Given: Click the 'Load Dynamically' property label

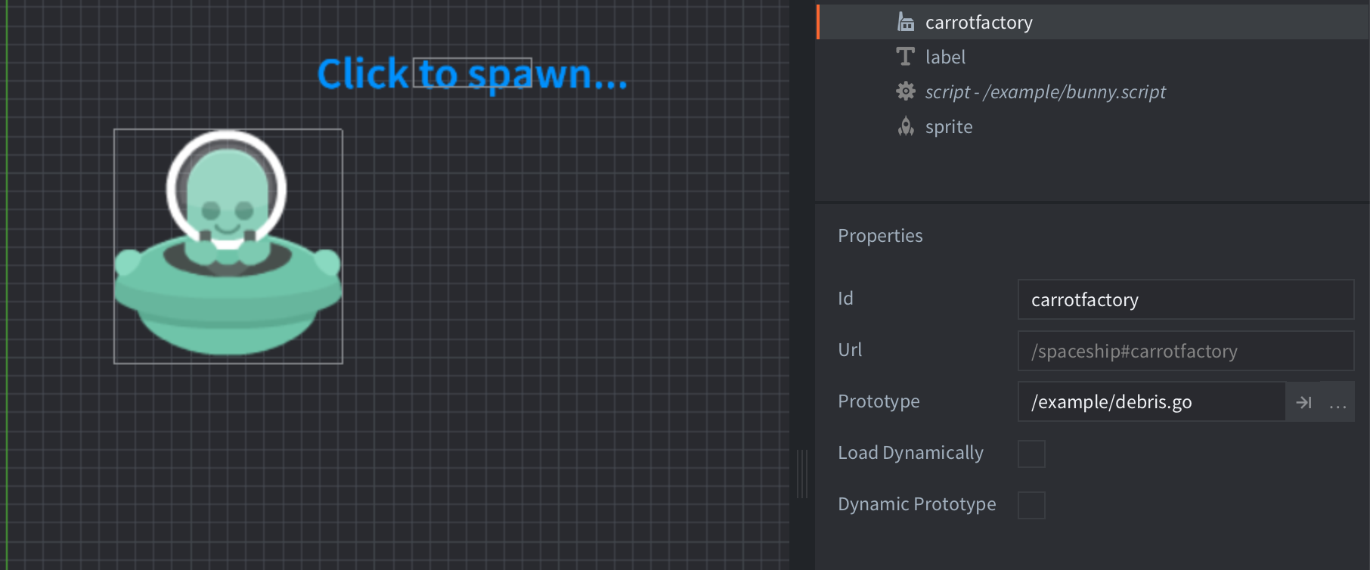Looking at the screenshot, I should (x=910, y=453).
